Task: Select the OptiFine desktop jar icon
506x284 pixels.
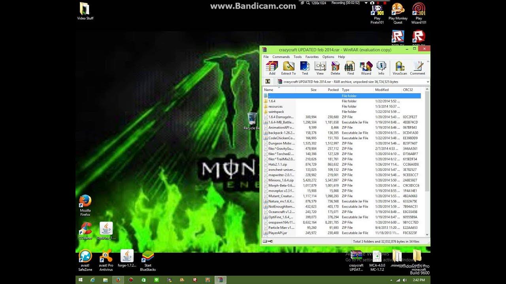Action: (106, 231)
